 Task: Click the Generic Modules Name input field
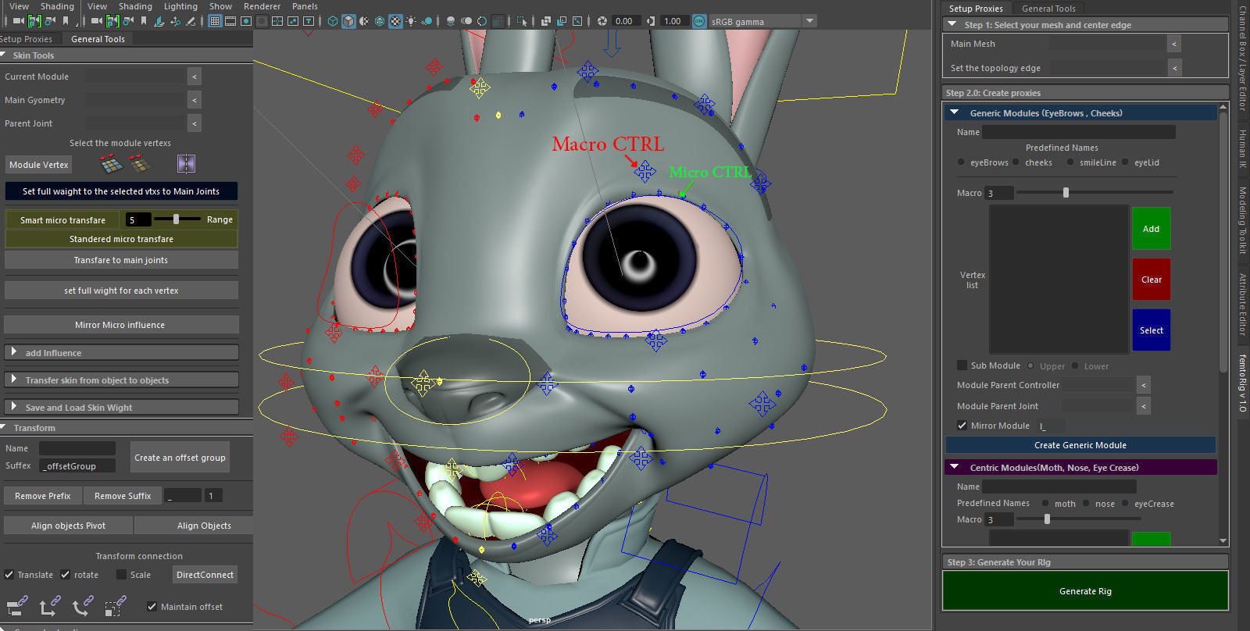click(1078, 132)
